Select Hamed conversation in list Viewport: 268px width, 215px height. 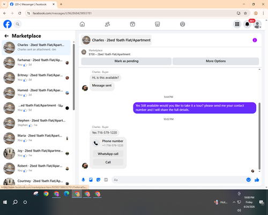click(36, 93)
